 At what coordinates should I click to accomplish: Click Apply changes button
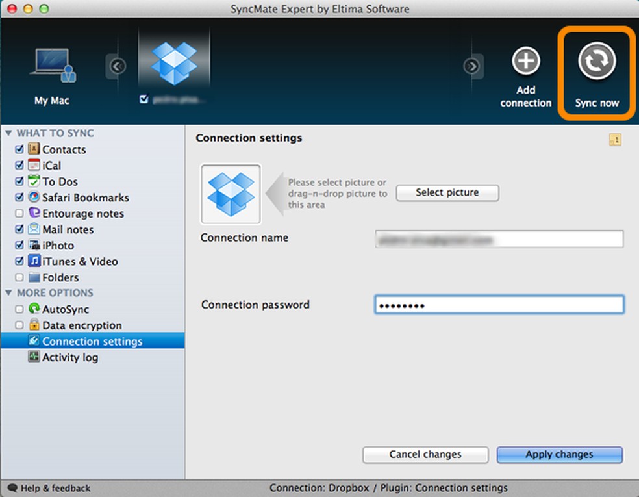(x=559, y=454)
